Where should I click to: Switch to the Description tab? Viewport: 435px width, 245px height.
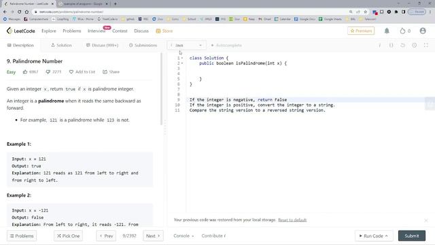tap(20, 46)
